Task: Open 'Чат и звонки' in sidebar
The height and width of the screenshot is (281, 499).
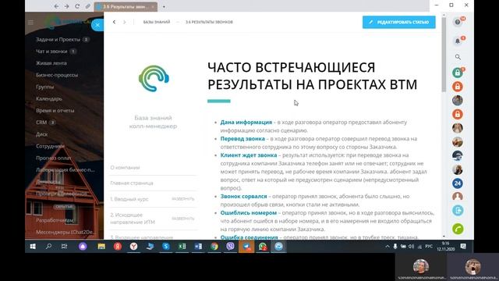Action: pos(51,52)
